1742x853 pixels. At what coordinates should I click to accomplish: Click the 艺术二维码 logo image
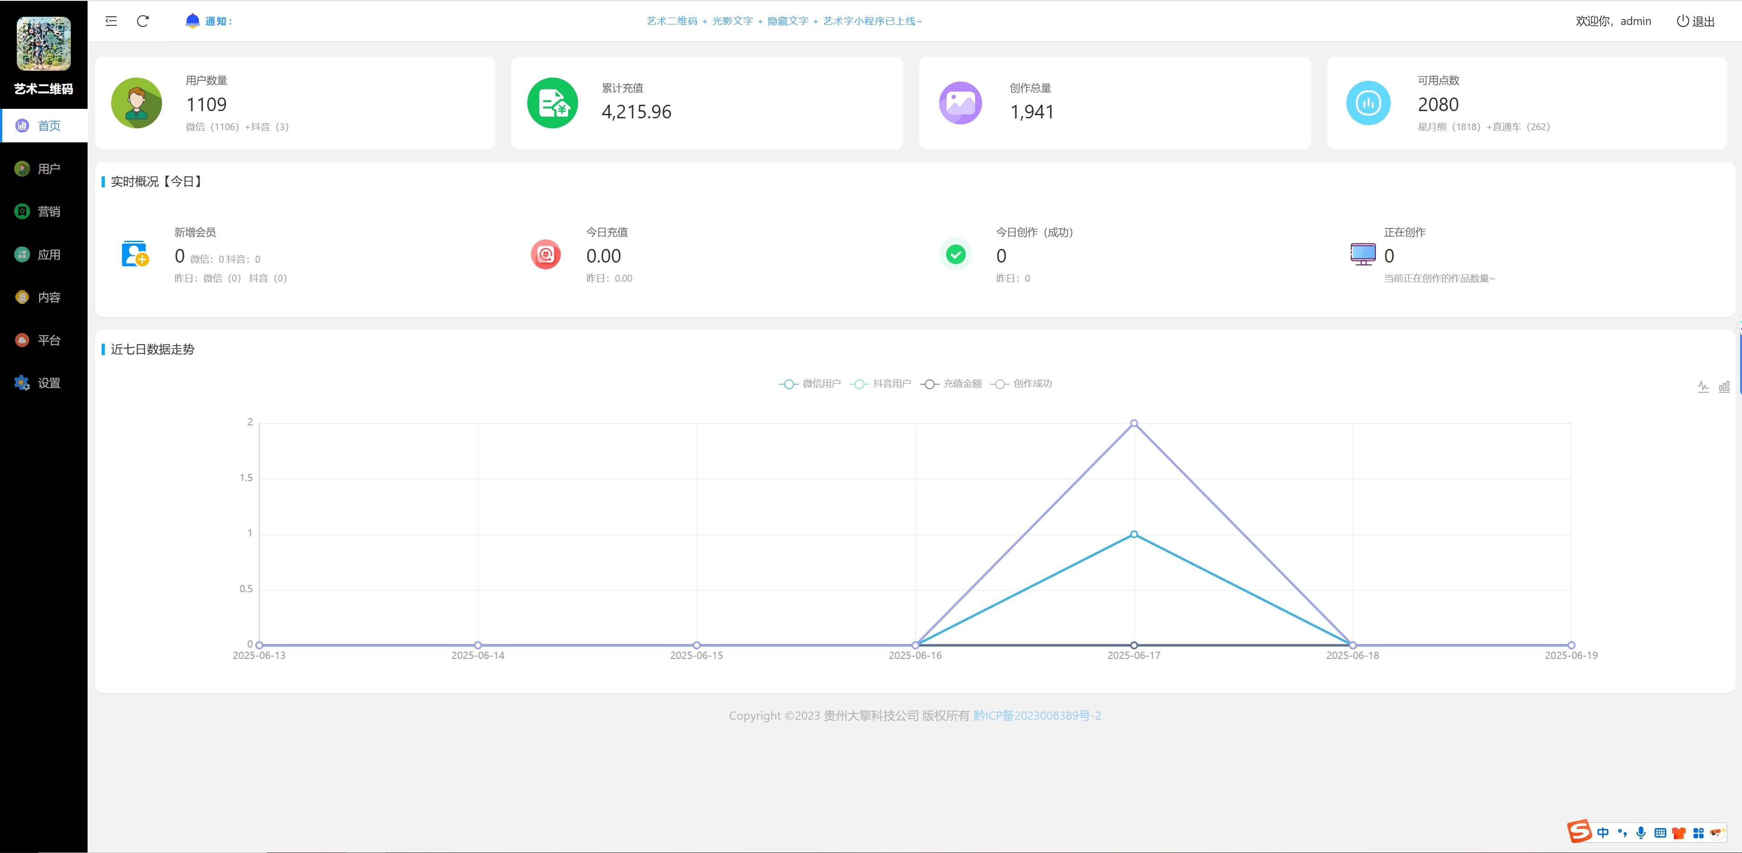pos(43,44)
